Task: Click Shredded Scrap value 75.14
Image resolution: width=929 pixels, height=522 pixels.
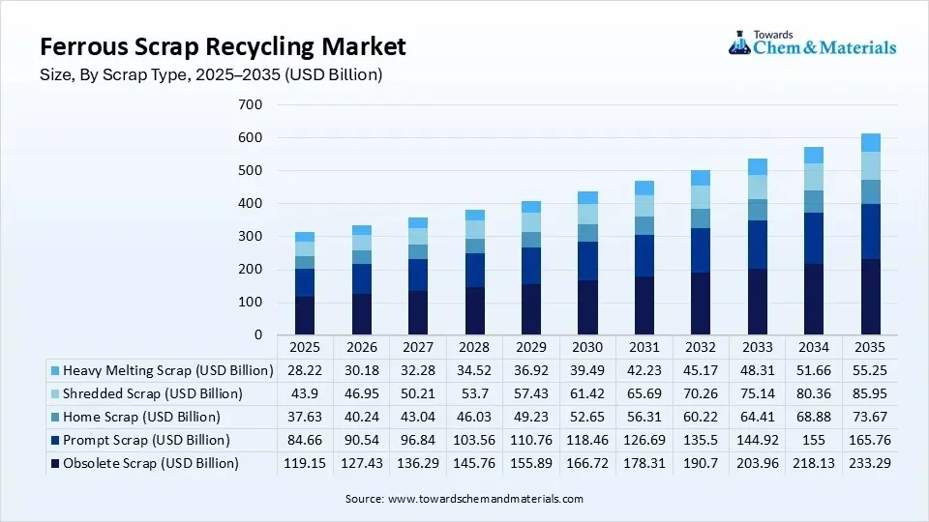Action: click(757, 393)
